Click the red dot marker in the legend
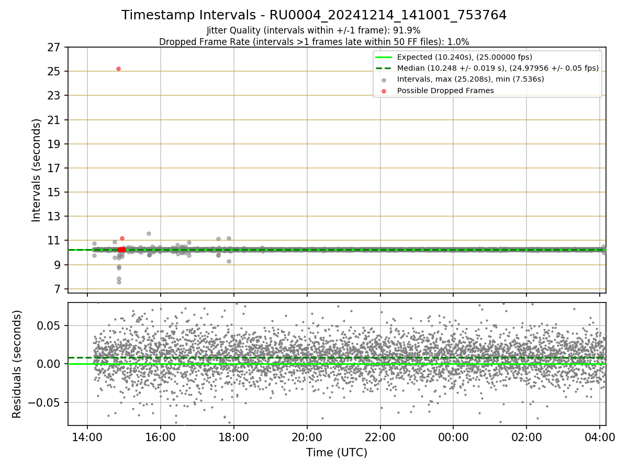This screenshot has width=628, height=471. click(x=384, y=91)
